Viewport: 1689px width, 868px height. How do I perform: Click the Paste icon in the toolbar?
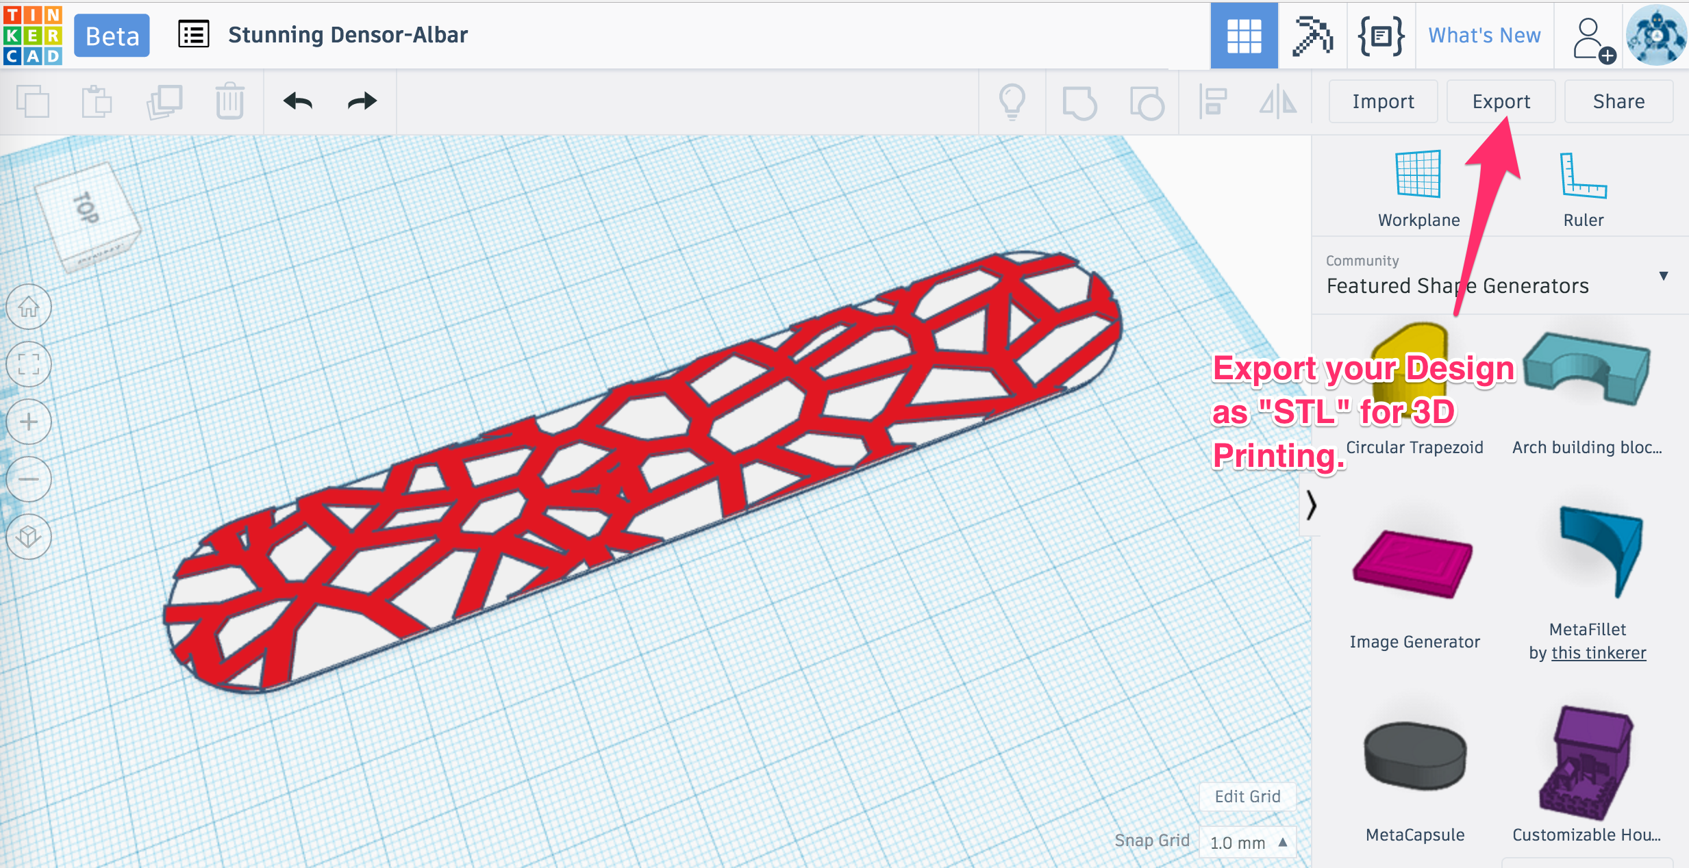(97, 102)
